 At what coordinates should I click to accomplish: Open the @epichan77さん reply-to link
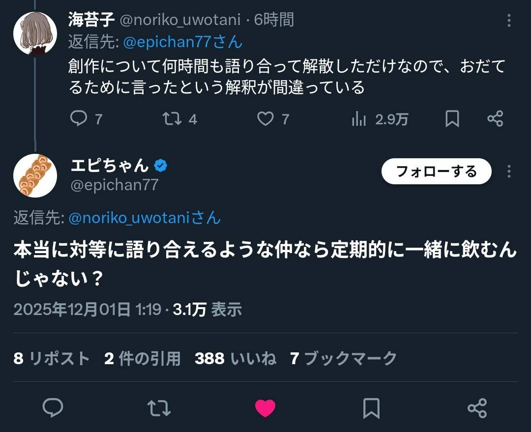pos(182,42)
